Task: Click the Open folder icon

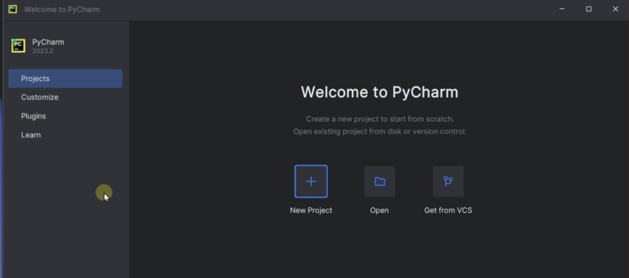Action: (x=380, y=181)
